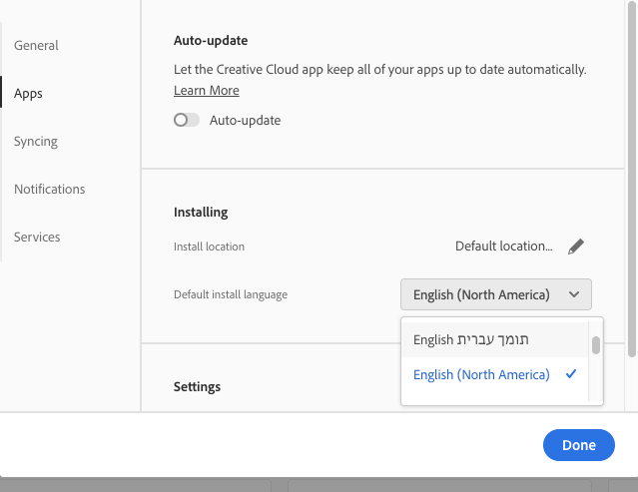This screenshot has width=638, height=492.
Task: Click the Auto-update switch label text
Action: pyautogui.click(x=245, y=121)
